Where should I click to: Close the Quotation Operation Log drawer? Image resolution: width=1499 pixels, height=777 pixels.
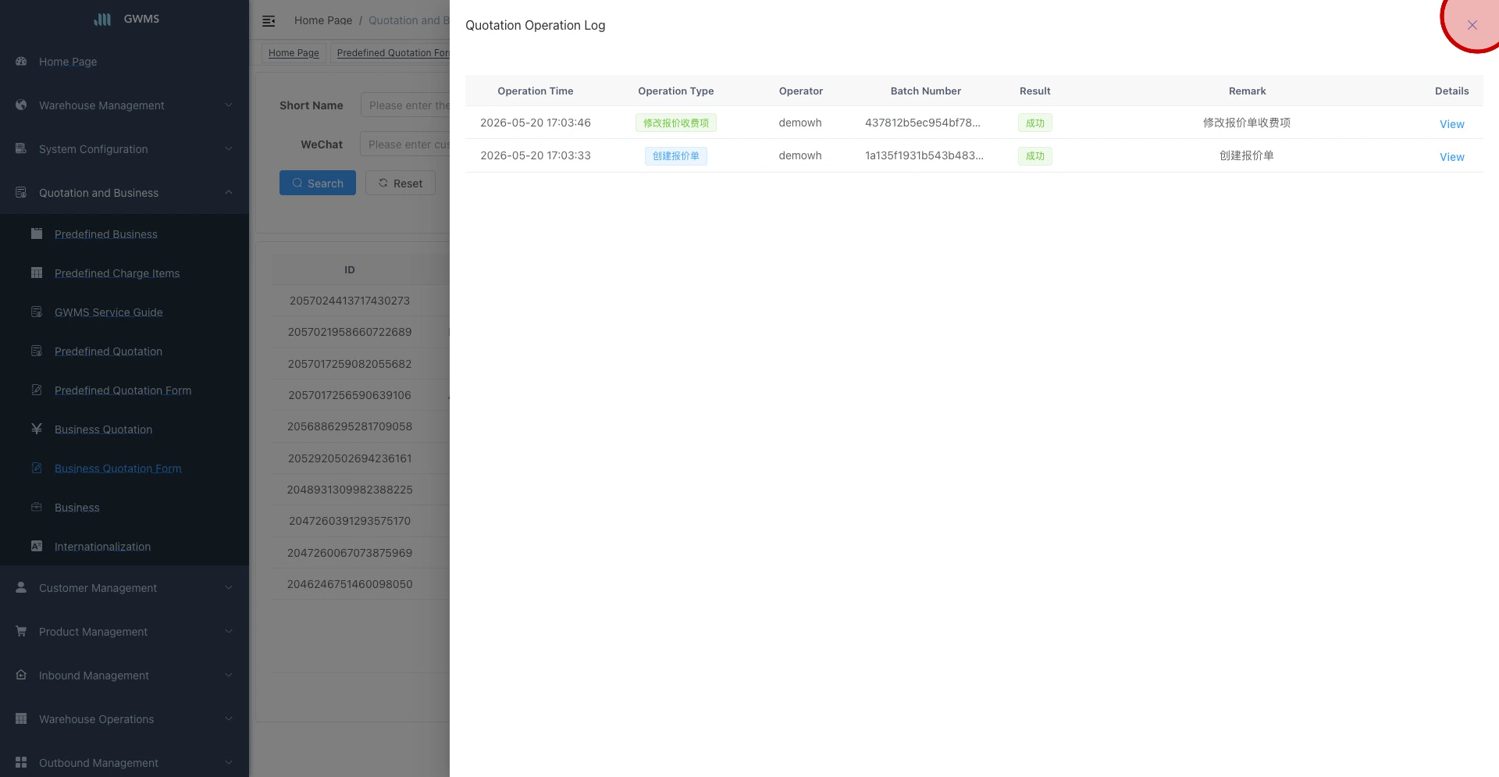tap(1472, 25)
